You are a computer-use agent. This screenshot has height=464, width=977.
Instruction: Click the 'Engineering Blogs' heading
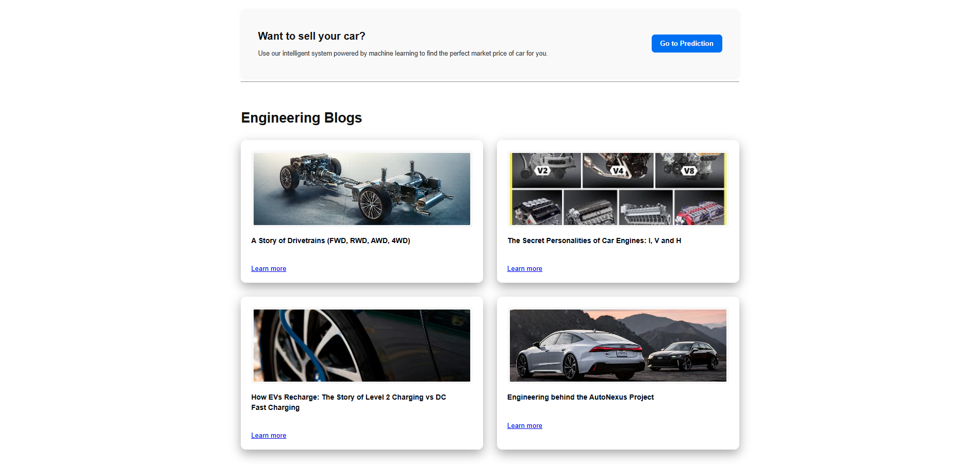tap(302, 118)
